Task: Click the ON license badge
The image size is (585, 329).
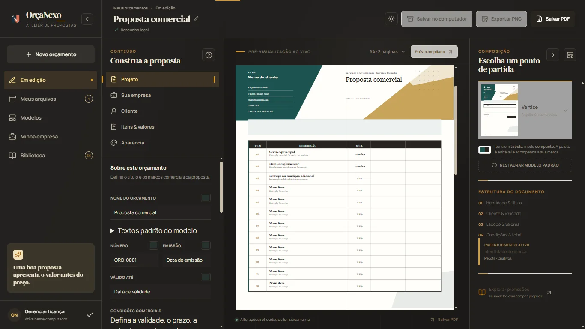Action: pyautogui.click(x=14, y=315)
